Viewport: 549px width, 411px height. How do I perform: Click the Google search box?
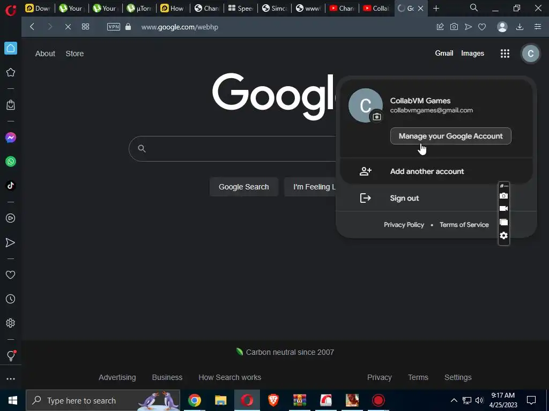pos(233,149)
